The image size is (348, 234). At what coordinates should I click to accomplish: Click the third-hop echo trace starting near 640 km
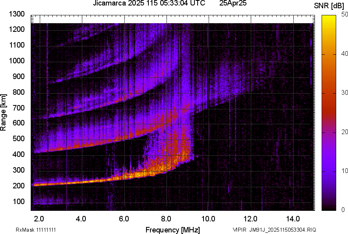[100, 108]
